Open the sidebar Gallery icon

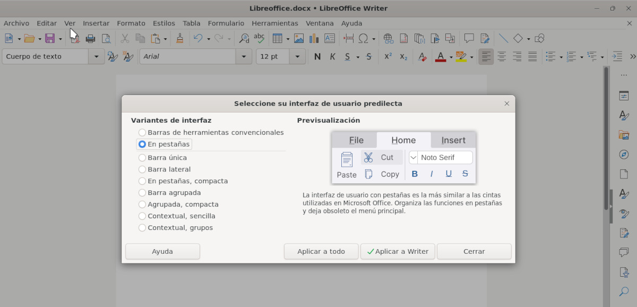(624, 135)
